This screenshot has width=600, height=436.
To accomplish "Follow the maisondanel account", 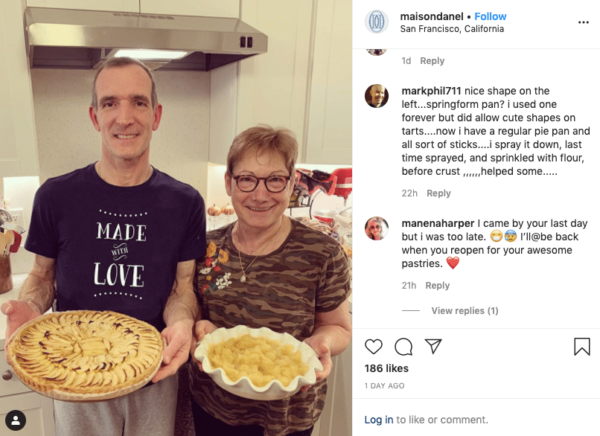I will click(490, 16).
